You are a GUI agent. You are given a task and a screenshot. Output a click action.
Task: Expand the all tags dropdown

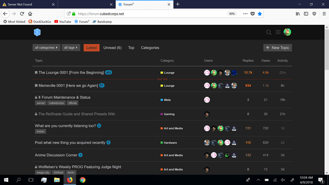[x=71, y=48]
